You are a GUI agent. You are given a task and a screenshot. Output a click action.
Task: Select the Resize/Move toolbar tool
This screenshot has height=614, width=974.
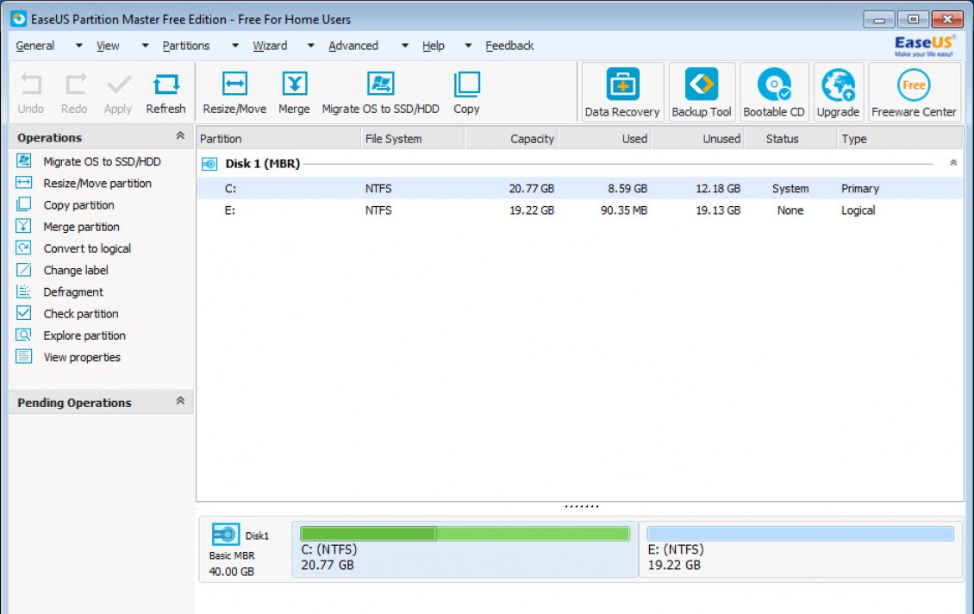[x=234, y=93]
